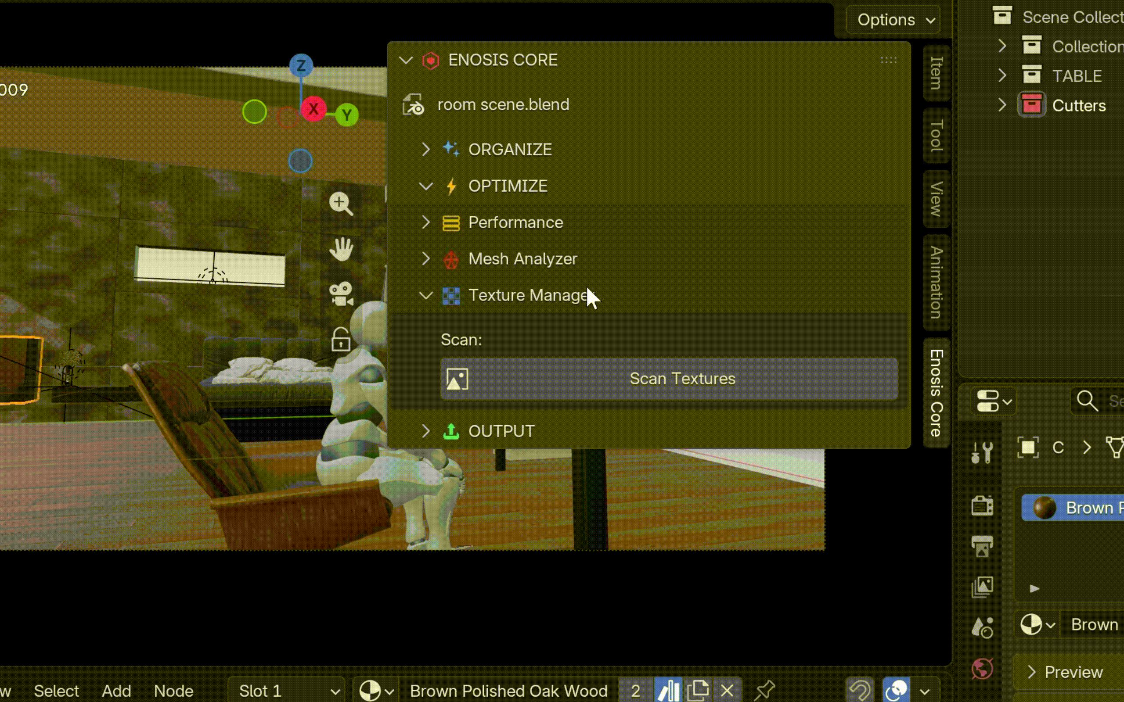
Task: Open the Add menu in node editor
Action: (116, 691)
